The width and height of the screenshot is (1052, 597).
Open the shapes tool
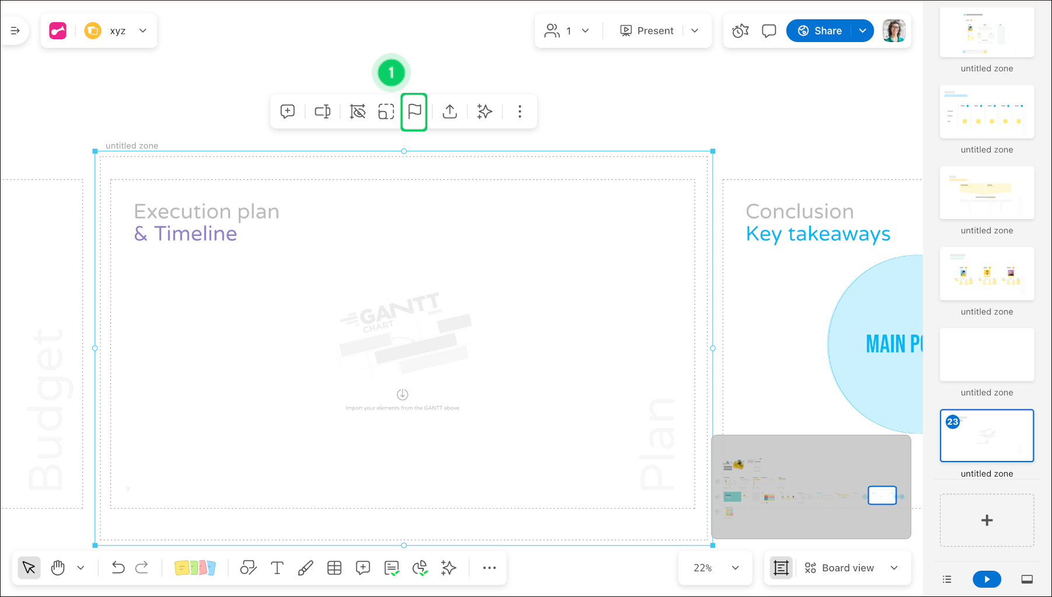[x=248, y=567]
